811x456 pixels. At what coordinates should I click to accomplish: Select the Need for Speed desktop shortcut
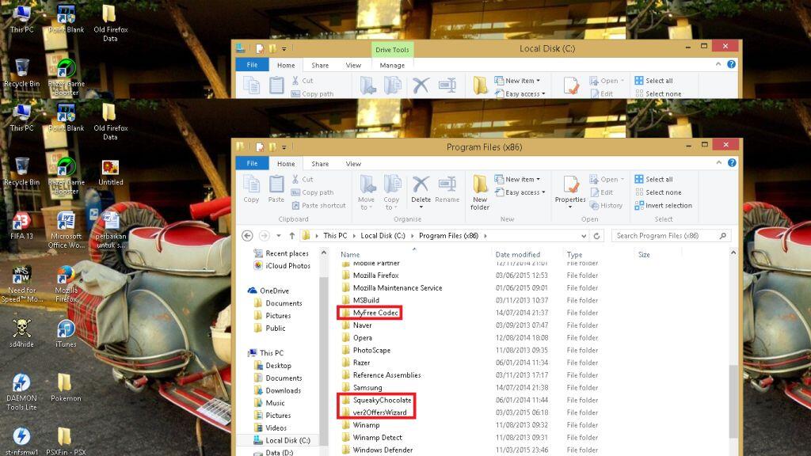[x=21, y=284]
